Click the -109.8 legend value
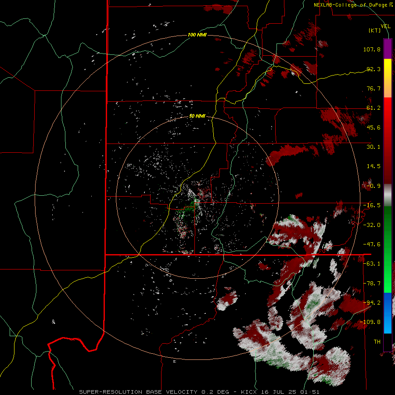The height and width of the screenshot is (395, 395). point(370,322)
